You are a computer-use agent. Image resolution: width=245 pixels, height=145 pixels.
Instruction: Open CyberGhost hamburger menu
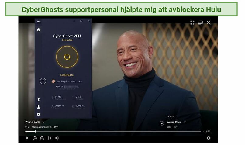[38, 22]
